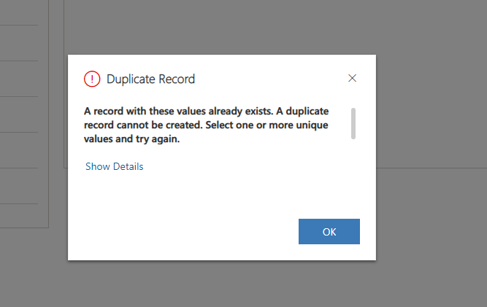Screen dimensions: 487x307
Task: Click the red exclamation error icon
Action: 92,79
